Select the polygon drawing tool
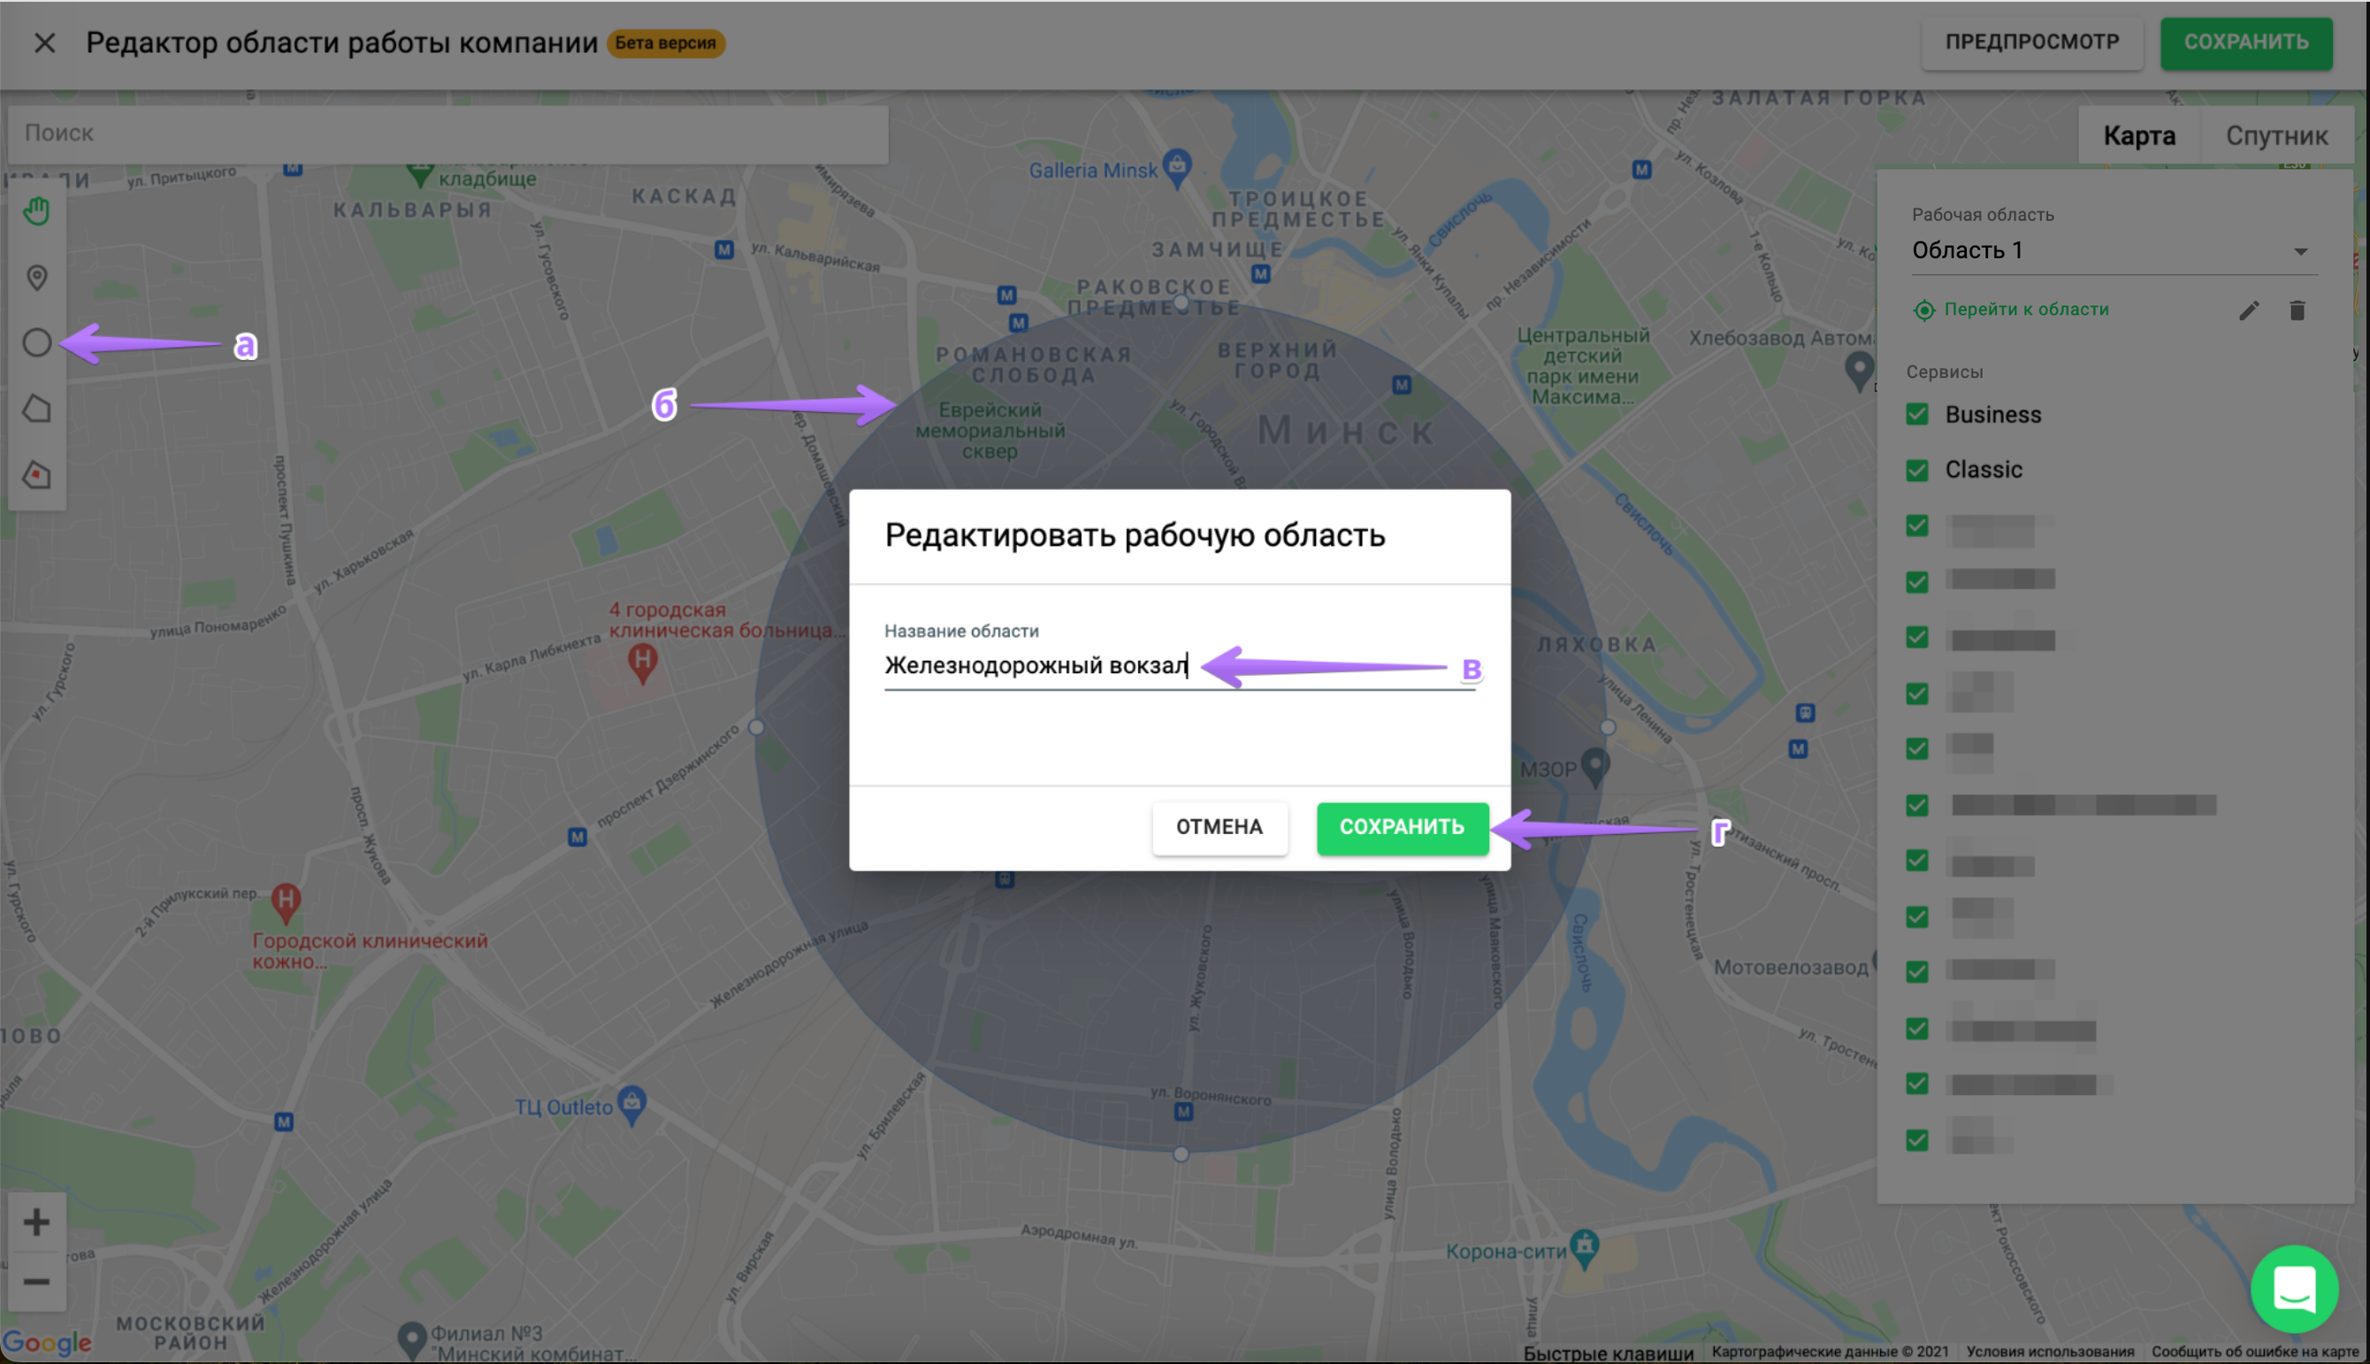Viewport: 2370px width, 1364px height. click(36, 409)
